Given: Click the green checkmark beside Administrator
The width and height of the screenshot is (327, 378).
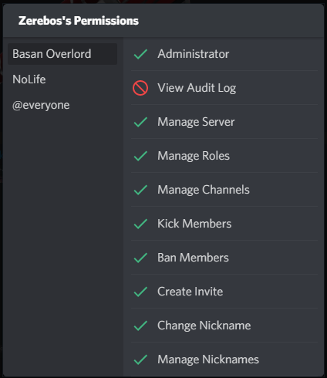Looking at the screenshot, I should (x=140, y=54).
